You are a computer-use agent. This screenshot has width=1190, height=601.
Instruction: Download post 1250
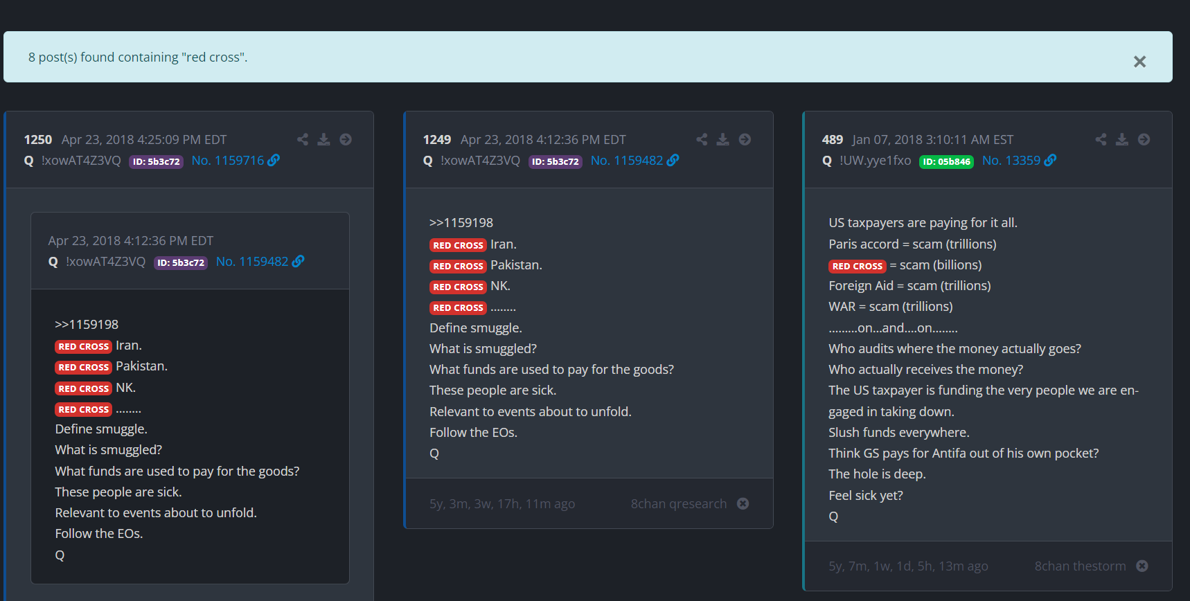[323, 139]
